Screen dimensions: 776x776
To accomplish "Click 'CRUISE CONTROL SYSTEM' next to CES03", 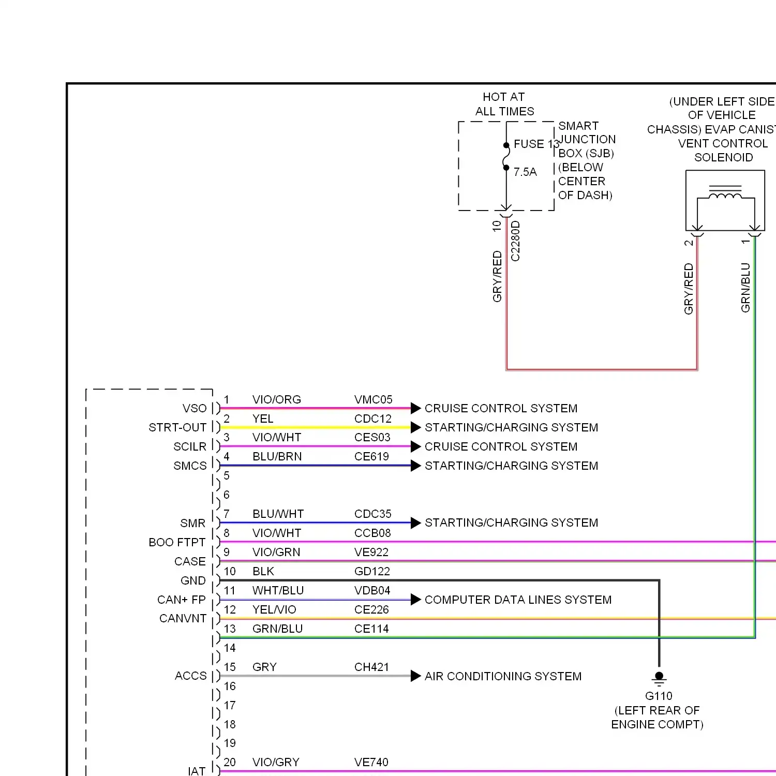I will (x=501, y=446).
